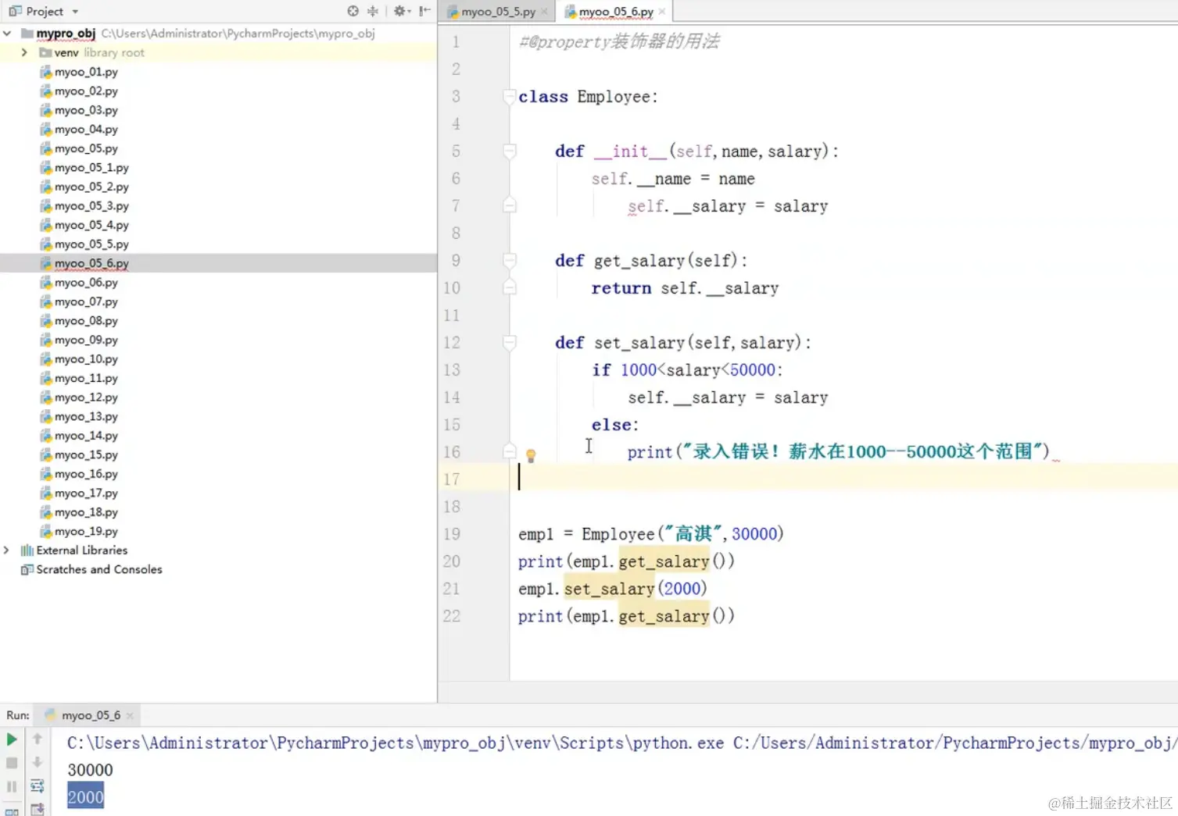Select myoo_10.py in the project tree
The height and width of the screenshot is (816, 1178).
pyautogui.click(x=86, y=359)
